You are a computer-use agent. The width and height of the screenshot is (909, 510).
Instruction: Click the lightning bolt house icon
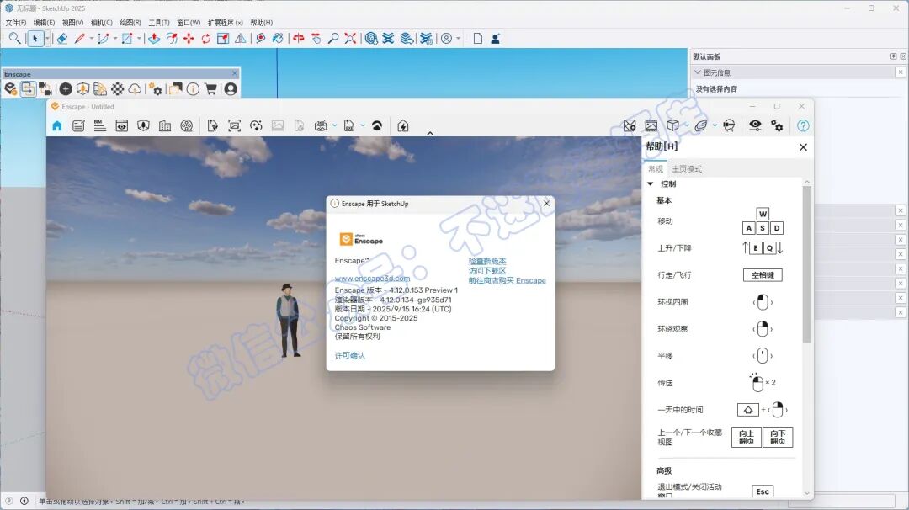coord(403,125)
